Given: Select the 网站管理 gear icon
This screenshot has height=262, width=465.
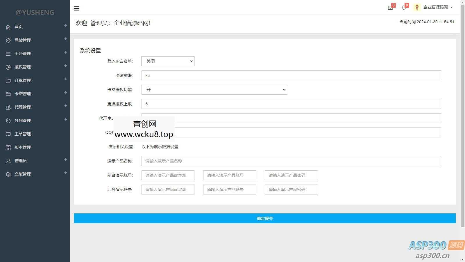Looking at the screenshot, I should (x=8, y=40).
